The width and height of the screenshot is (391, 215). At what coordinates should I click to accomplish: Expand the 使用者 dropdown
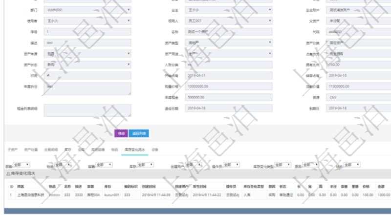pos(88,21)
